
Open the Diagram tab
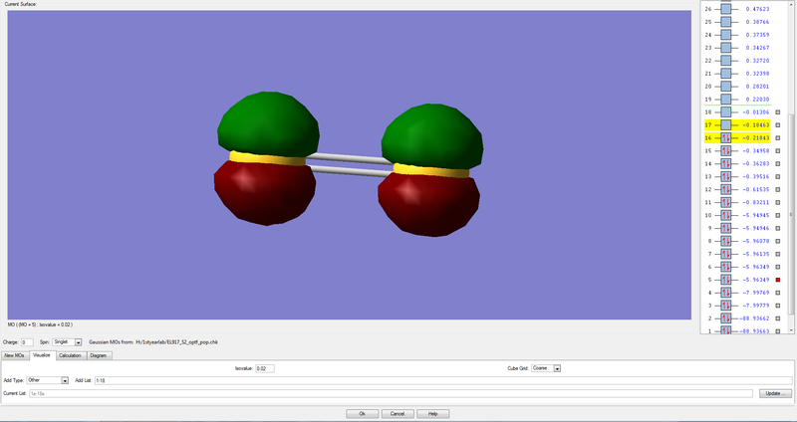coord(99,354)
